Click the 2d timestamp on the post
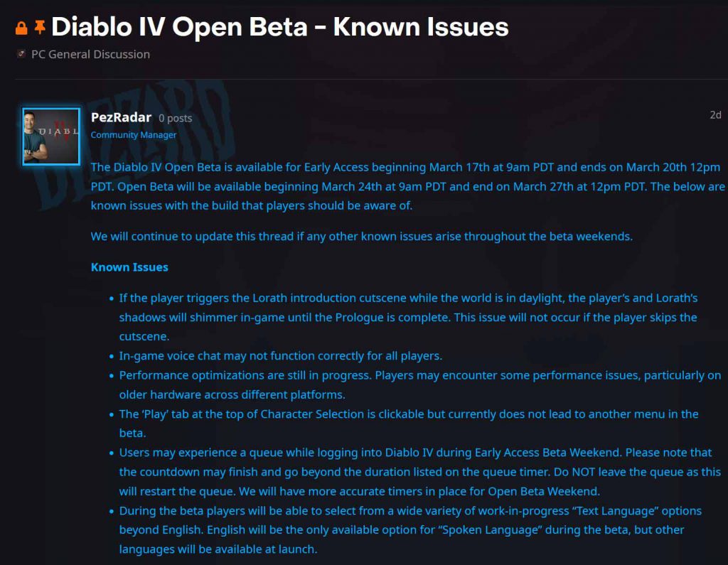Viewport: 728px width, 565px height. (714, 114)
